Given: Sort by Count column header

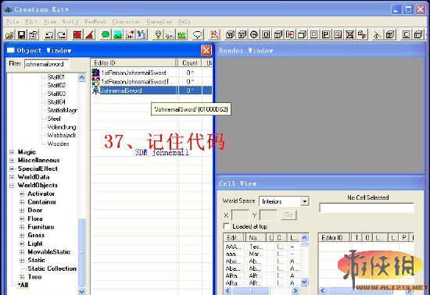Looking at the screenshot, I should 189,63.
